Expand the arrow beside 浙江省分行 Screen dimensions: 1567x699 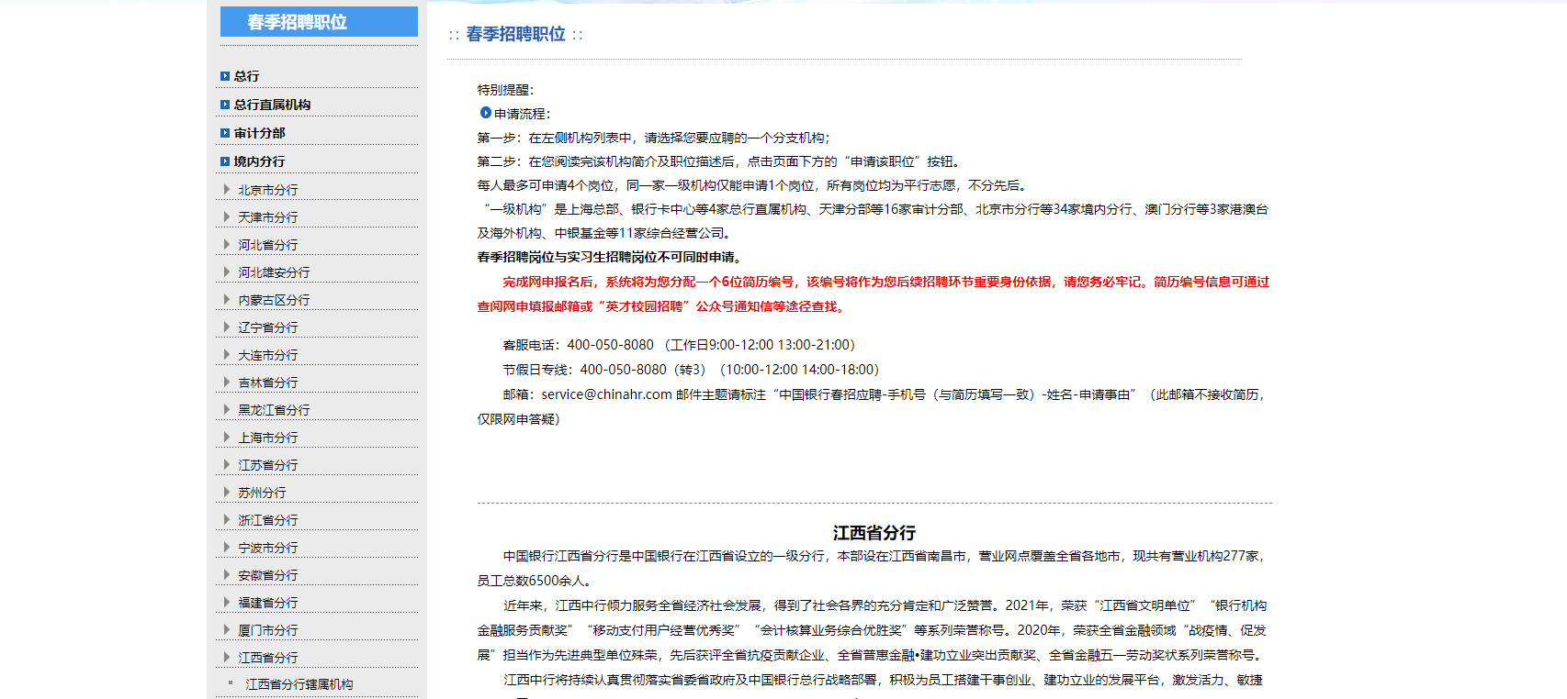pos(227,519)
